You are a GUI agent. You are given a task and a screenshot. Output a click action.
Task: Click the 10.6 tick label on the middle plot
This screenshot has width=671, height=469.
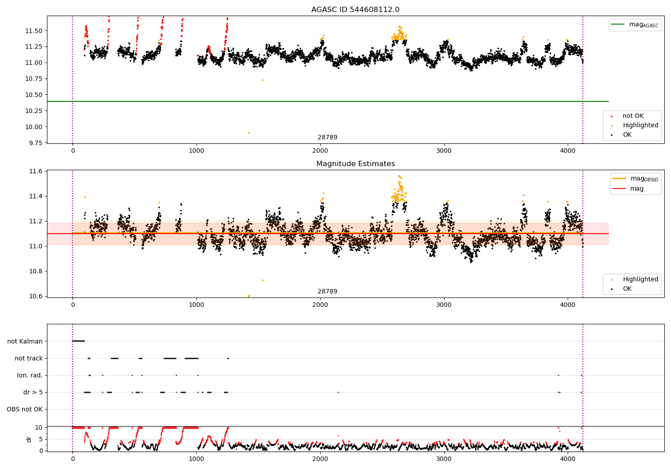coord(37,297)
